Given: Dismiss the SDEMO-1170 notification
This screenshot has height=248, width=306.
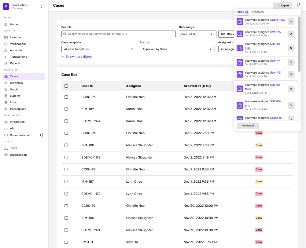Looking at the screenshot, I should 291,105.
